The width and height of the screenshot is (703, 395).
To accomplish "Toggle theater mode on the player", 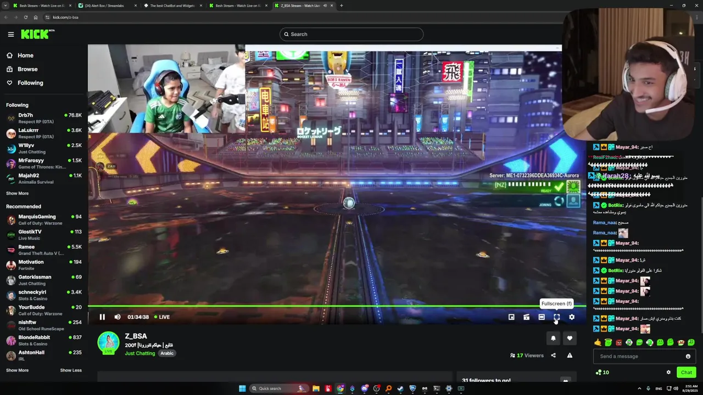I will 542,317.
